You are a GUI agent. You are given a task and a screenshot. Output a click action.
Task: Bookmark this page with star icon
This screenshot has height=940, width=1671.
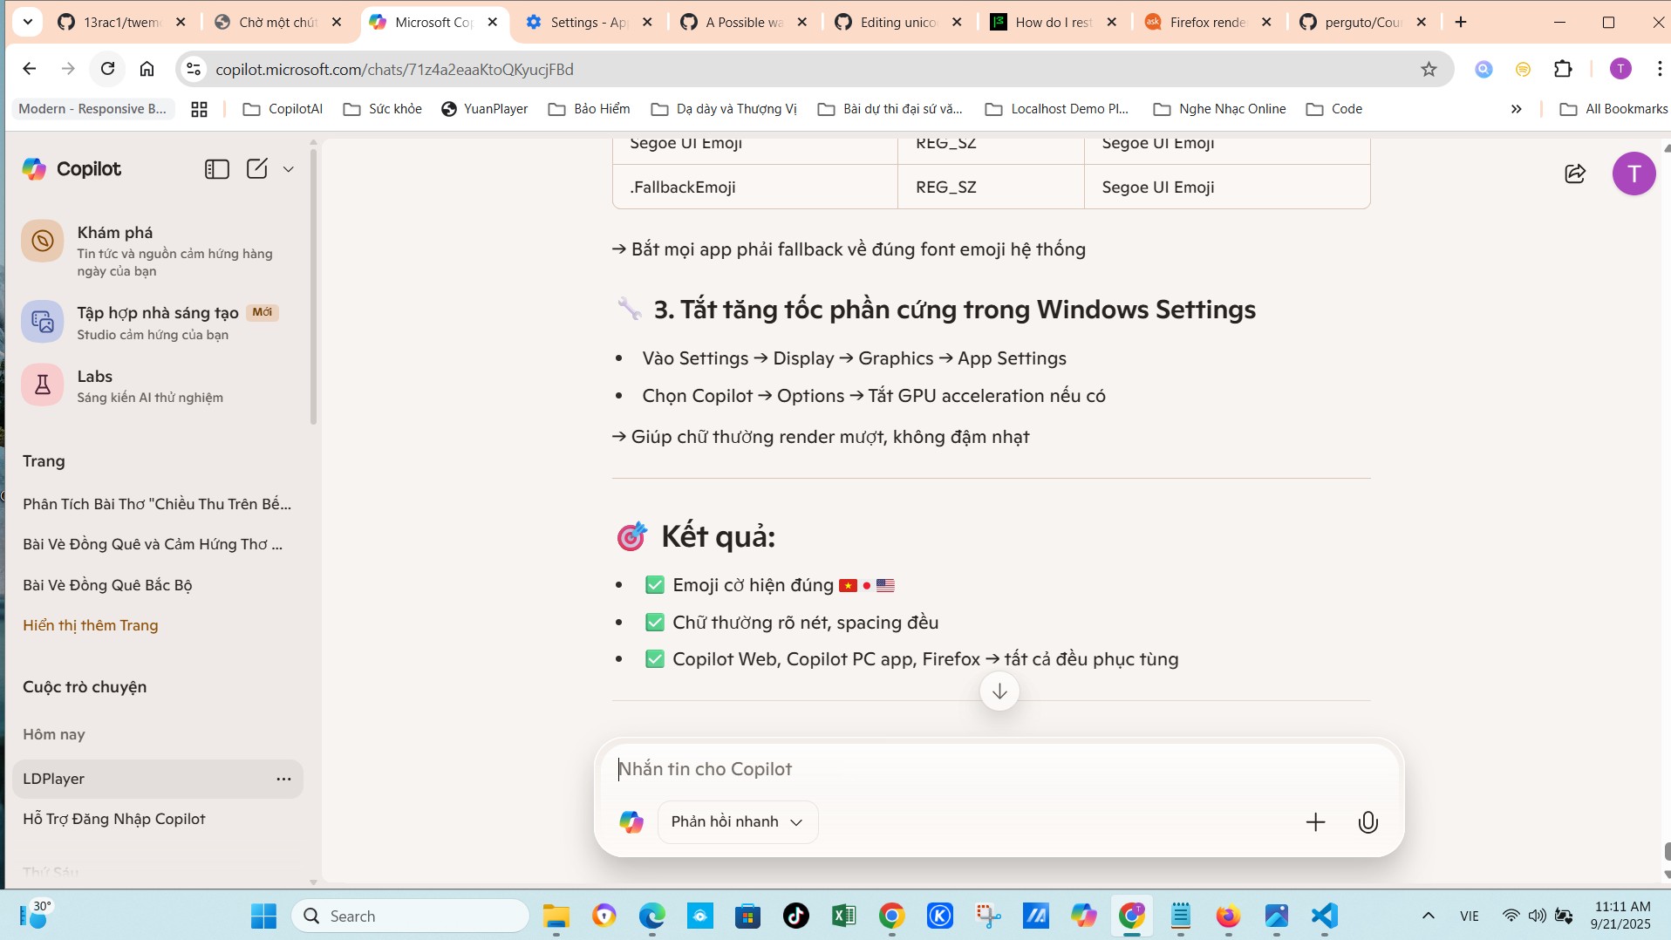1429,69
